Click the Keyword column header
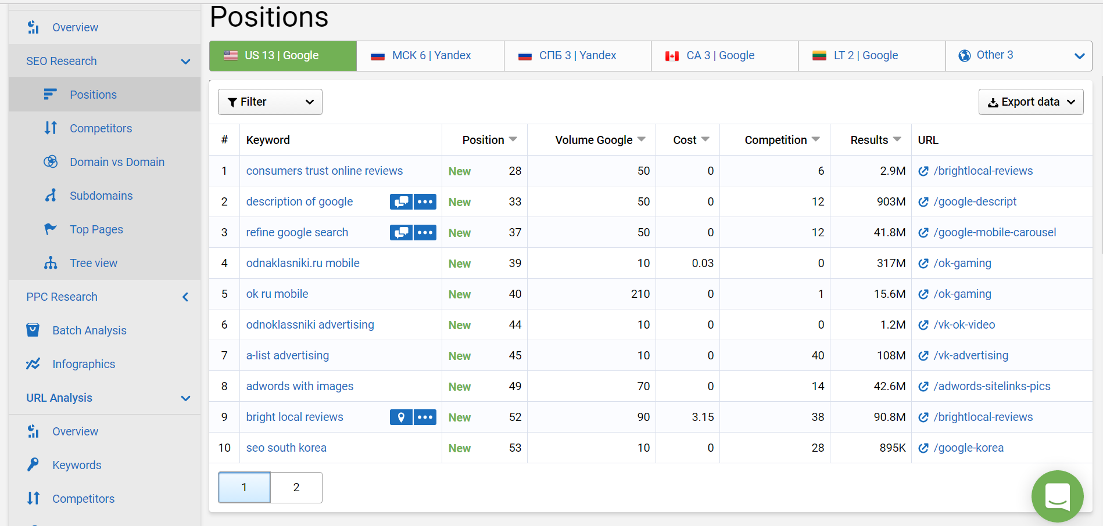Image resolution: width=1103 pixels, height=526 pixels. coord(268,140)
